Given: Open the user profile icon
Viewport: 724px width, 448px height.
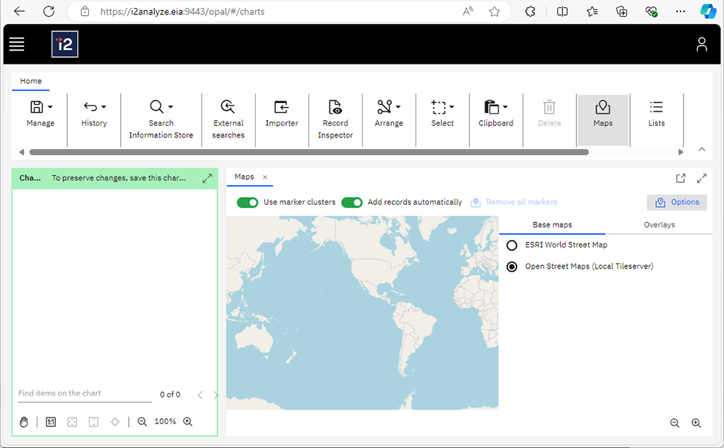Looking at the screenshot, I should pyautogui.click(x=702, y=44).
